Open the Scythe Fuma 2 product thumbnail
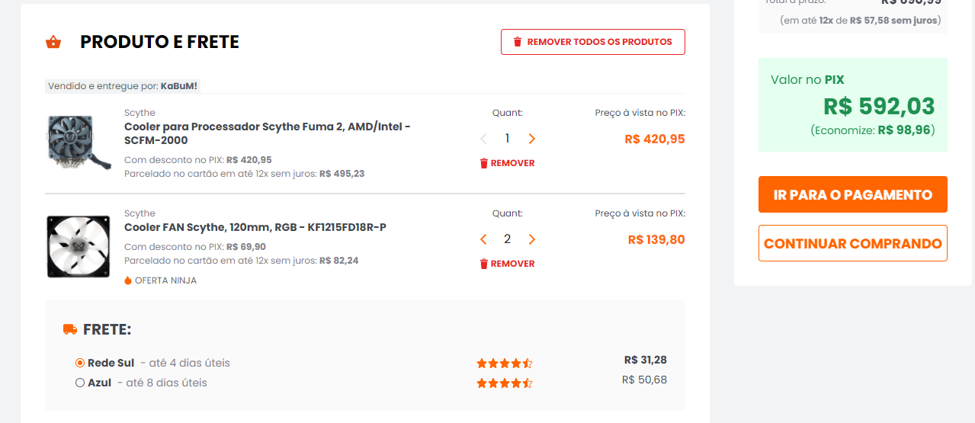The width and height of the screenshot is (975, 423). tap(70, 143)
